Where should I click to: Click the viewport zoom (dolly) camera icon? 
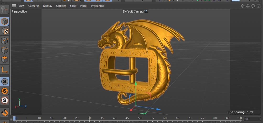point(248,6)
